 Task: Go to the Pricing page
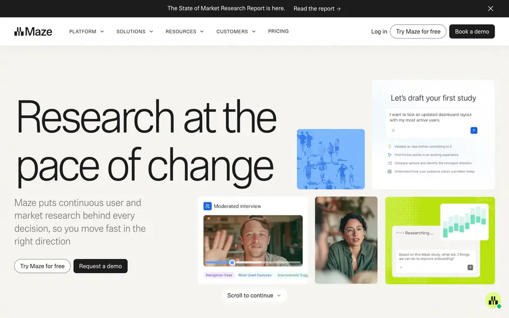click(x=278, y=31)
